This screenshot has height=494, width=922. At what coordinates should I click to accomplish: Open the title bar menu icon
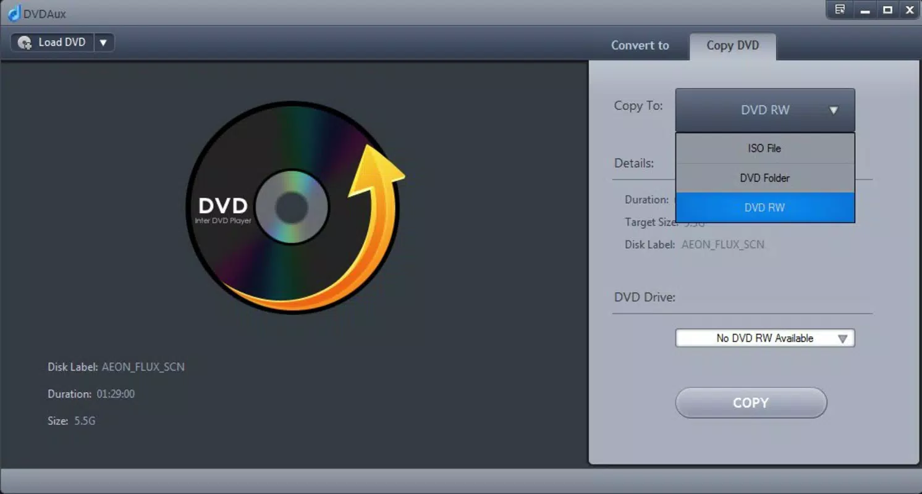point(840,9)
